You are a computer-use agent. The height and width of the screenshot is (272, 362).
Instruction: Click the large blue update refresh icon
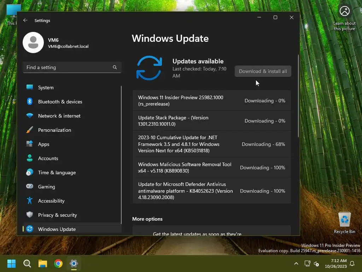(x=149, y=68)
